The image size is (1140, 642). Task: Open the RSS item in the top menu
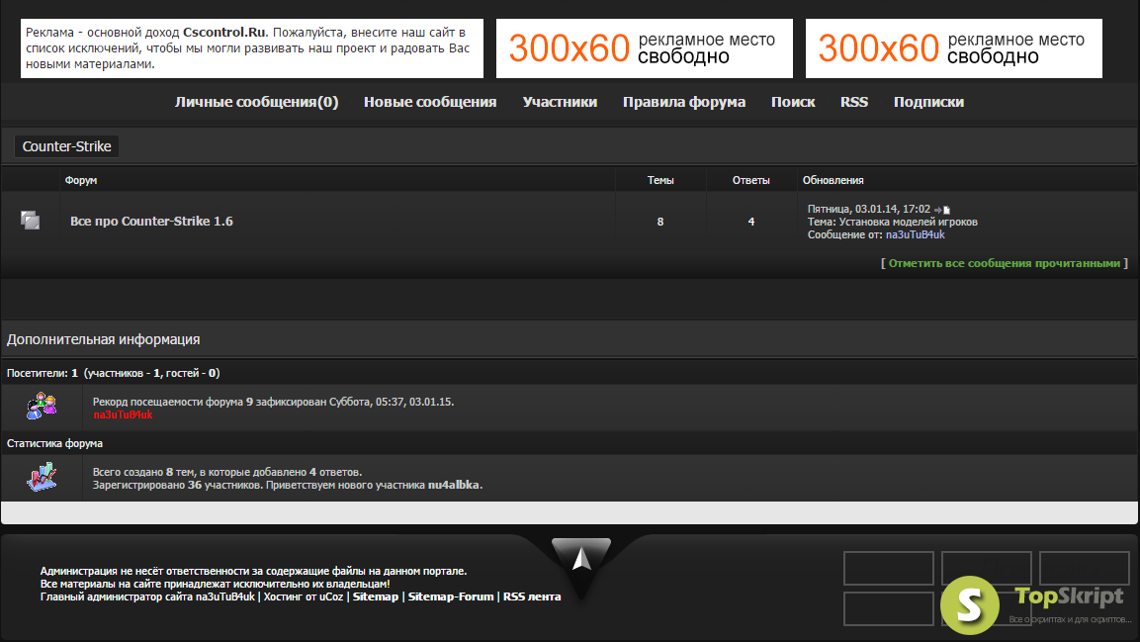pos(854,102)
